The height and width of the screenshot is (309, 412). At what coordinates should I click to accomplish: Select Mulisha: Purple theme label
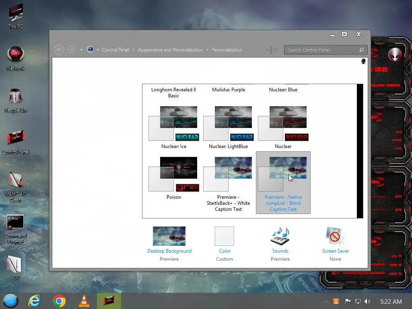coord(229,90)
